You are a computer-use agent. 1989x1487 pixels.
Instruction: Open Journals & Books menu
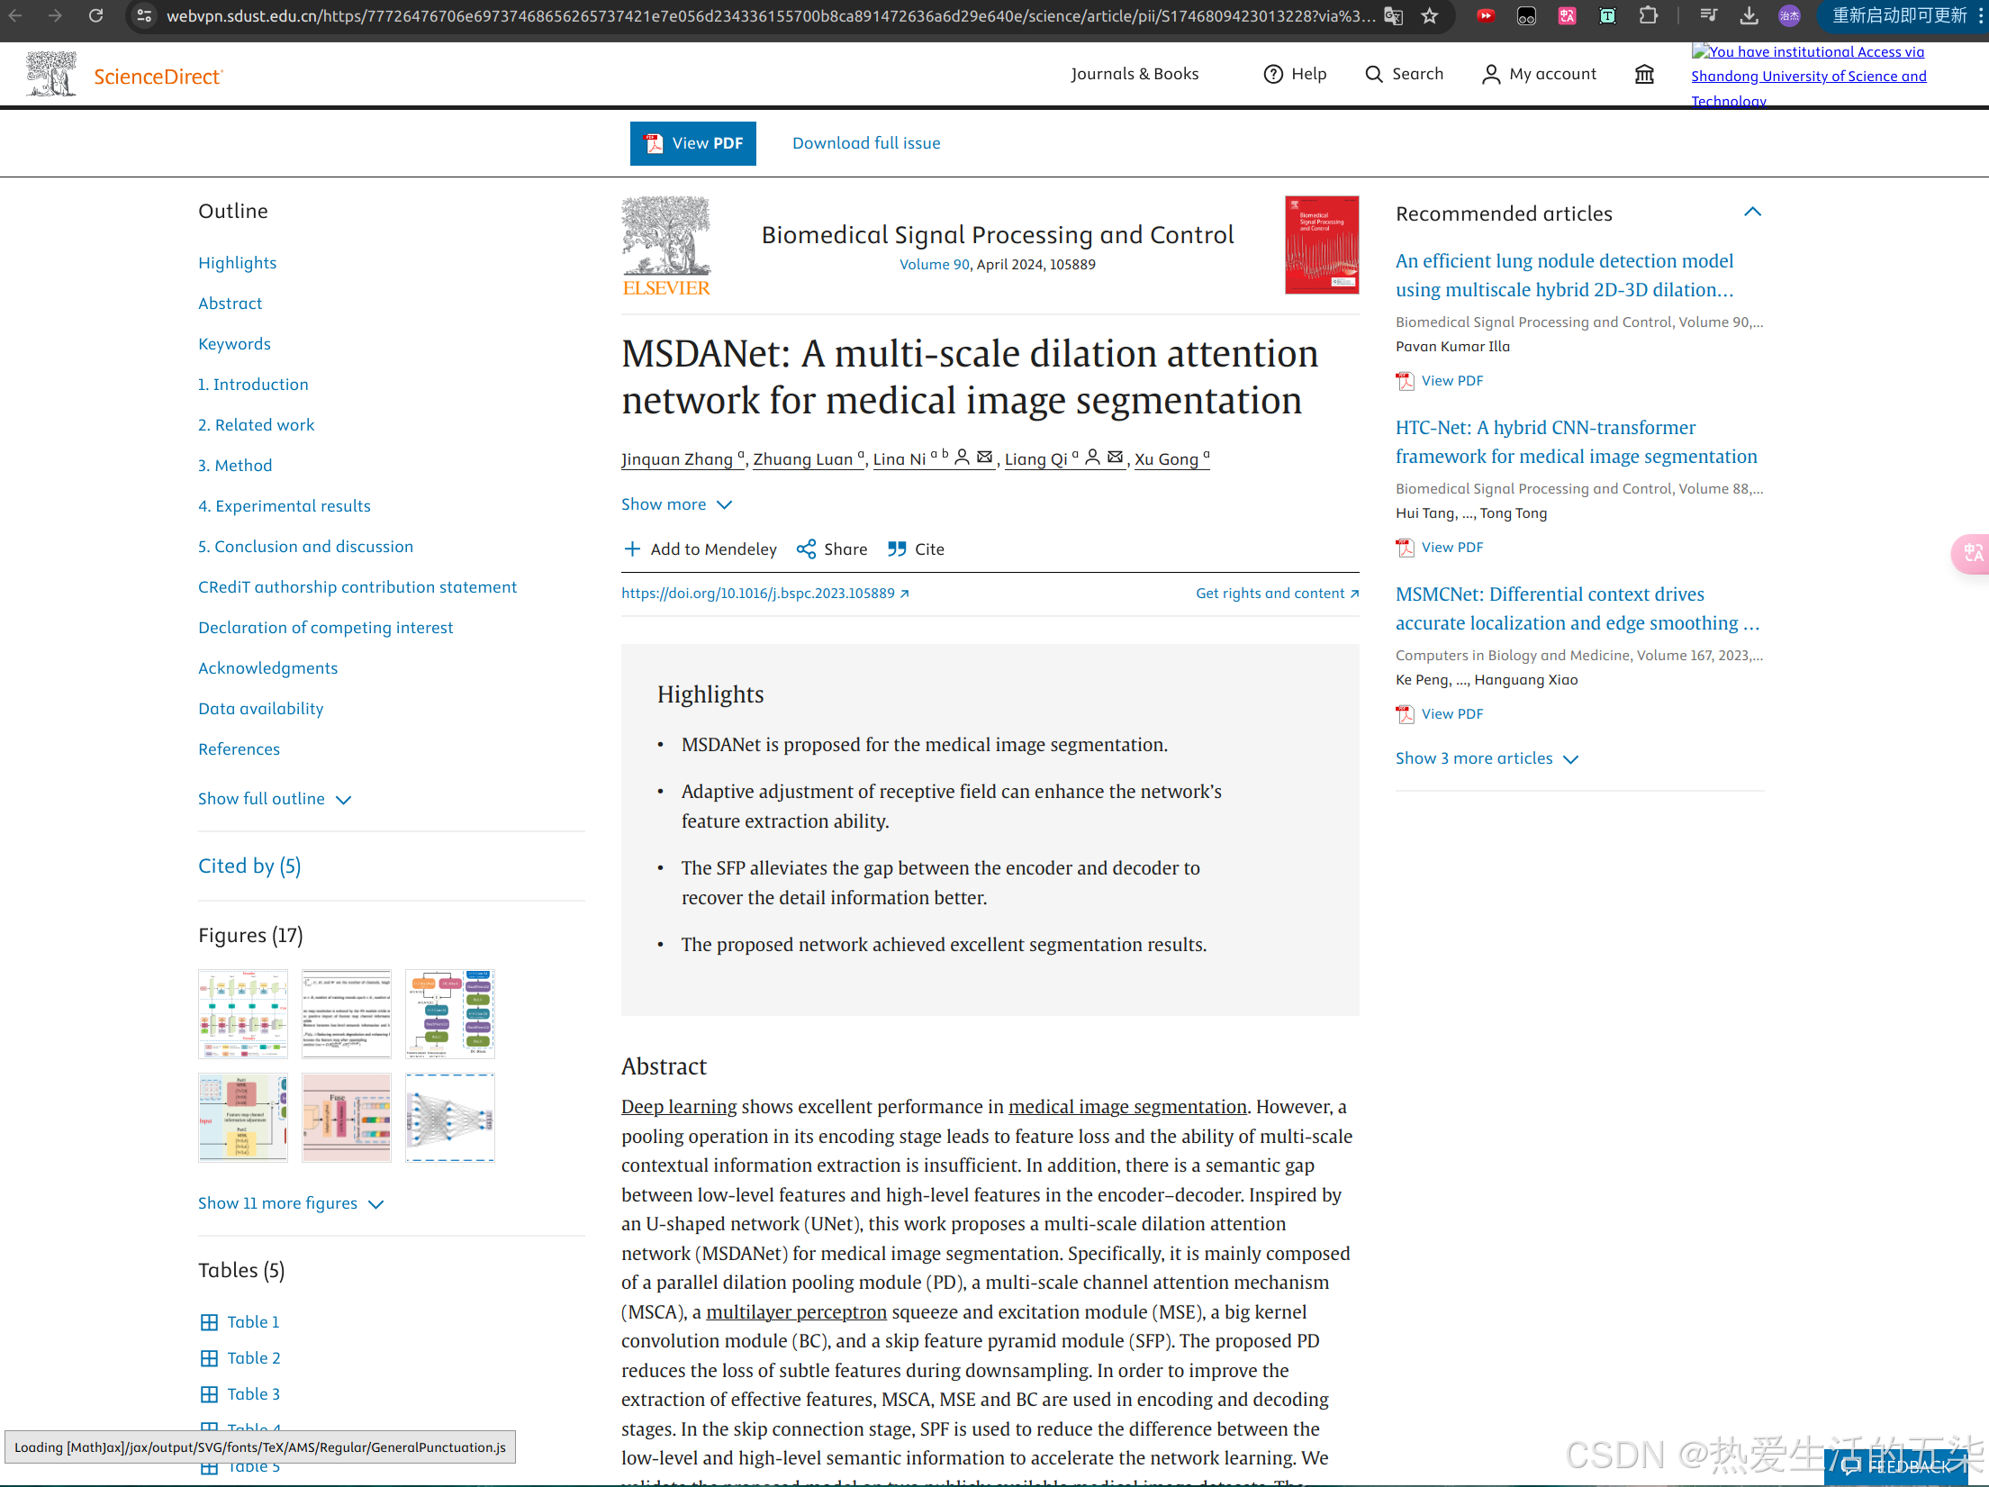click(x=1135, y=74)
